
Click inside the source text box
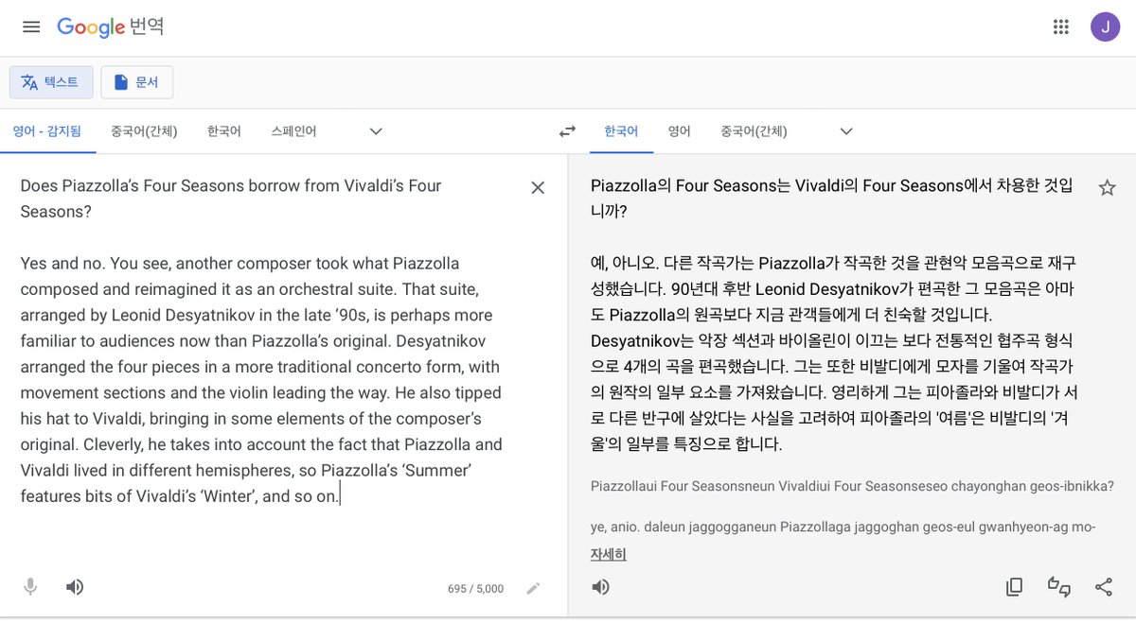tap(262, 340)
